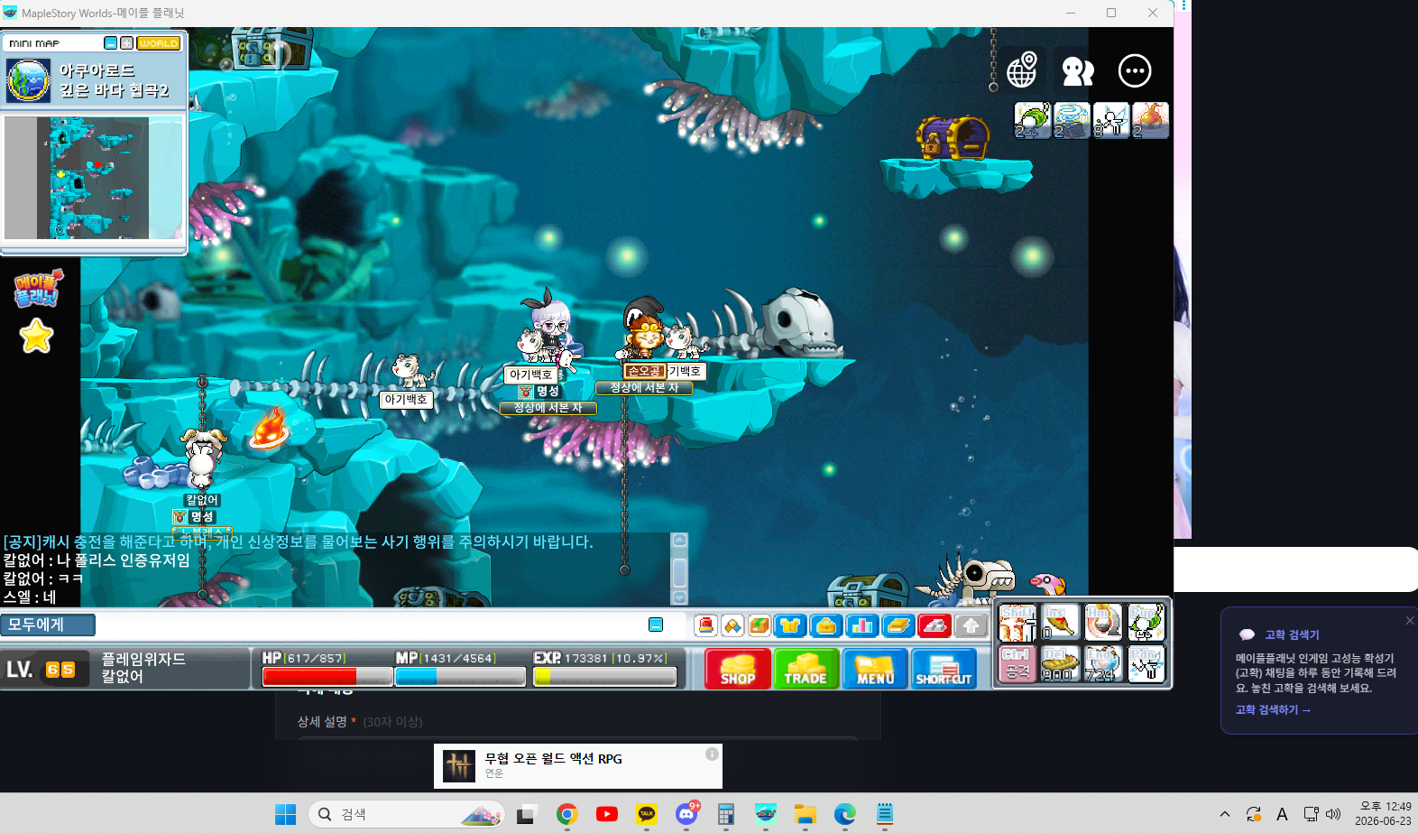1418x833 pixels.
Task: Open the Windows Start menu
Action: 285,814
